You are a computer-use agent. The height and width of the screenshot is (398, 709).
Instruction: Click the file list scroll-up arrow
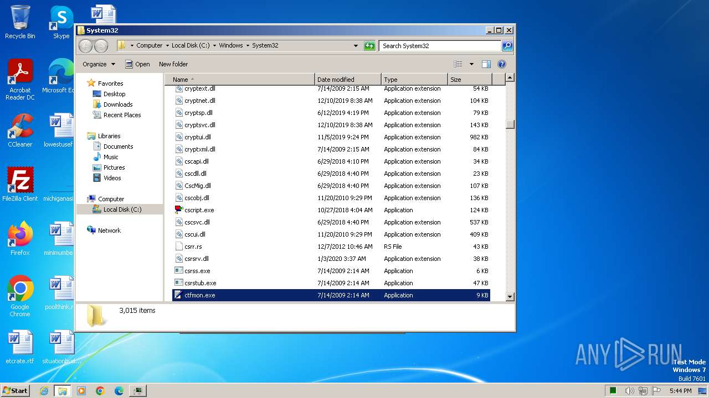(510, 78)
